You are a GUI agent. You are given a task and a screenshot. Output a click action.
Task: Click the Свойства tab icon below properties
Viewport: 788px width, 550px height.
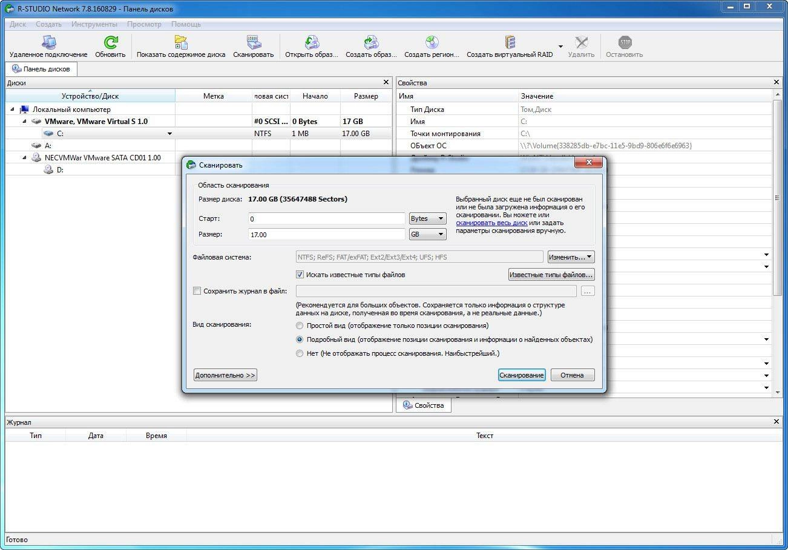pyautogui.click(x=408, y=405)
